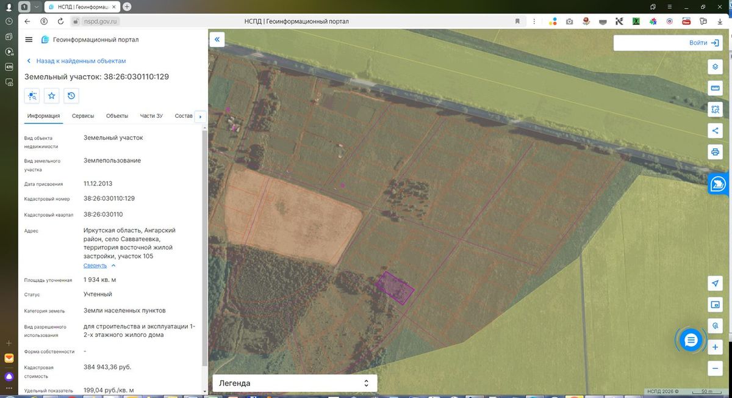The height and width of the screenshot is (398, 732).
Task: Click the locate-on-map icon under parcel title
Action: coord(32,96)
